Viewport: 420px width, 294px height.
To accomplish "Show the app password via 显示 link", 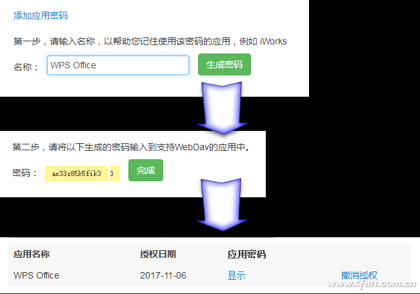I will (x=236, y=275).
